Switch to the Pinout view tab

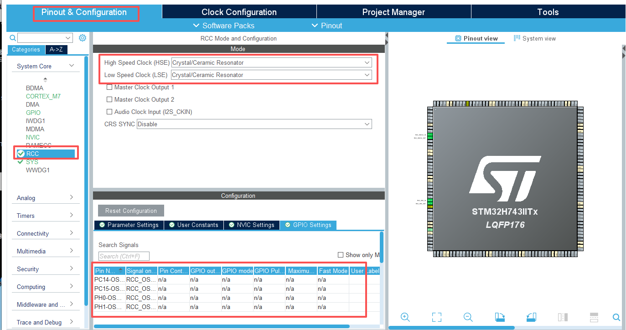[476, 38]
